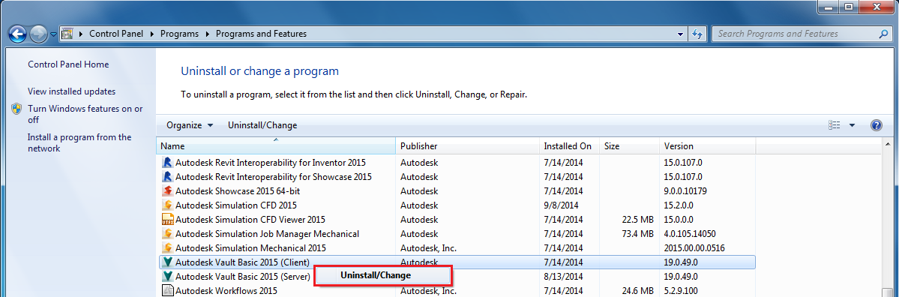Click the Back navigation arrow
The width and height of the screenshot is (899, 297).
(17, 34)
